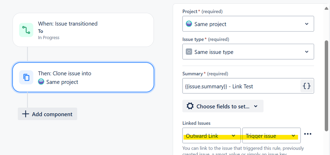Select the When: Issue transitioned step
Viewport: 330px width, 155px height.
[83, 30]
